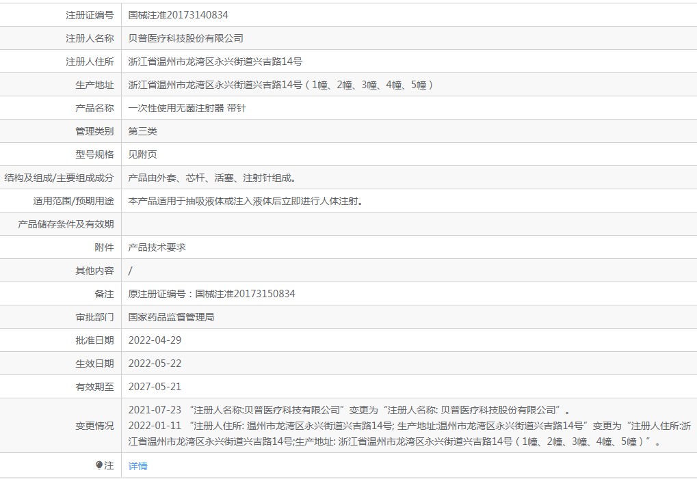The width and height of the screenshot is (697, 479).
Task: Select the 国家药品监督管理局 value
Action: [x=171, y=318]
